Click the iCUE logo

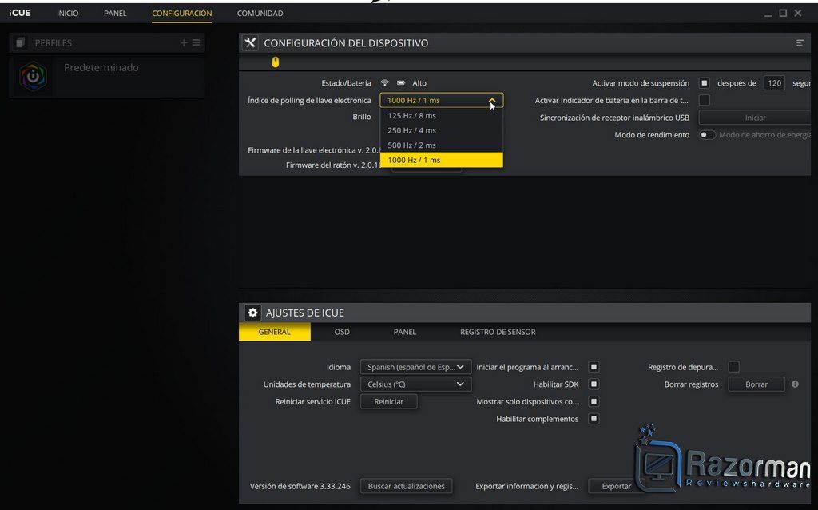pyautogui.click(x=20, y=13)
